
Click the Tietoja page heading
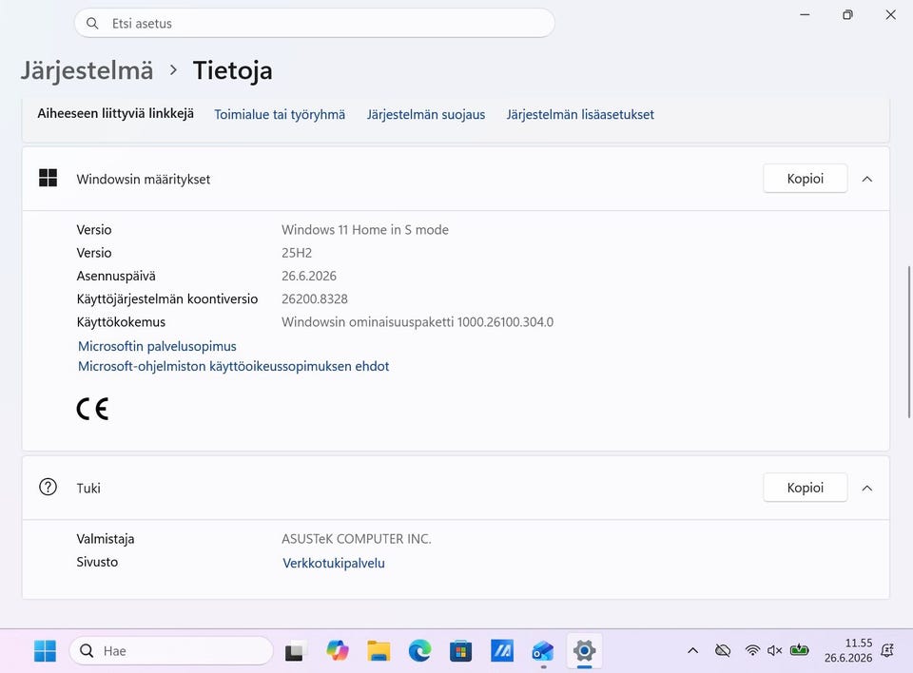tap(232, 70)
